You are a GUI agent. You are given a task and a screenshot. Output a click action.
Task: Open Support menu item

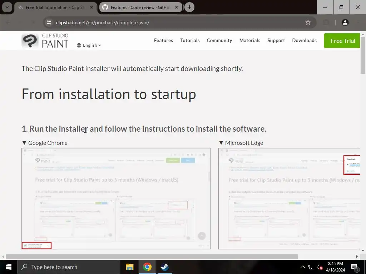pos(276,41)
